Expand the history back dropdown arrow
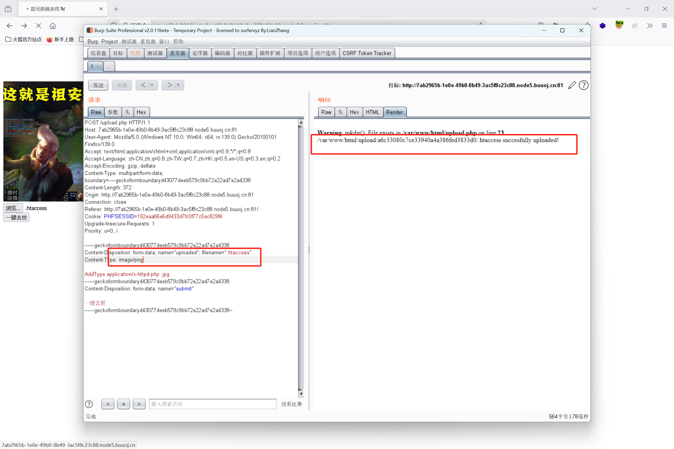 [152, 85]
